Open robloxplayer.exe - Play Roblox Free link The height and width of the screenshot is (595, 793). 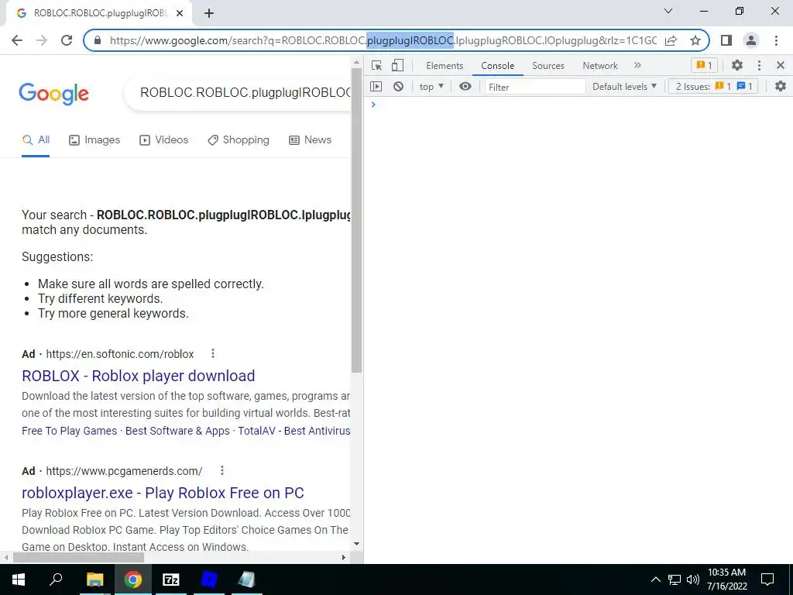point(163,493)
